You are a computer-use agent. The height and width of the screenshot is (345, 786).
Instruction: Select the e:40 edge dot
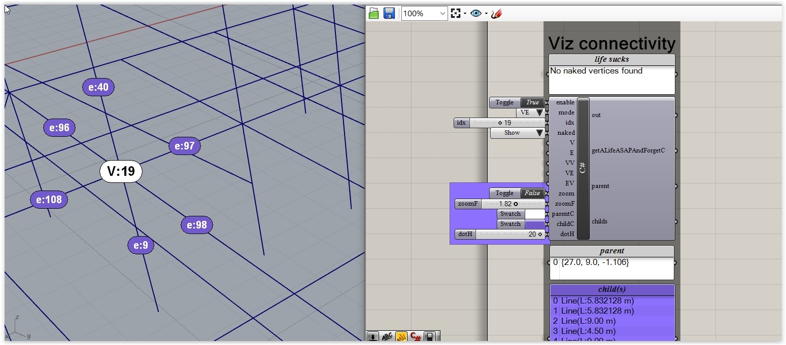[x=98, y=87]
